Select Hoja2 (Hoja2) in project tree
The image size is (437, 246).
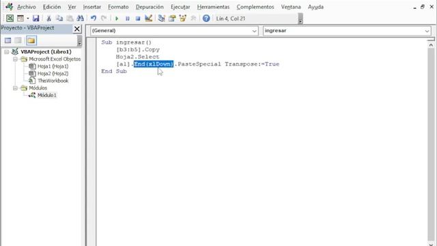tap(53, 74)
